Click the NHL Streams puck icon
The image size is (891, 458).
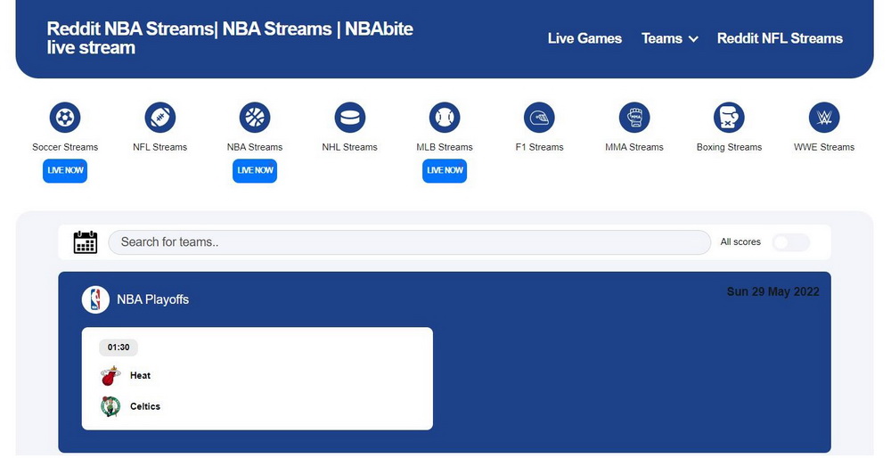click(350, 118)
